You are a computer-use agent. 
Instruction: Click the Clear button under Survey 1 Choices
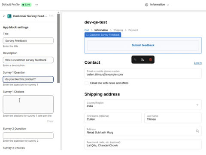pos(50,121)
